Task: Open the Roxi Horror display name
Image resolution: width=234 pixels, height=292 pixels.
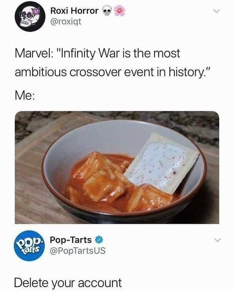Action: pyautogui.click(x=75, y=11)
